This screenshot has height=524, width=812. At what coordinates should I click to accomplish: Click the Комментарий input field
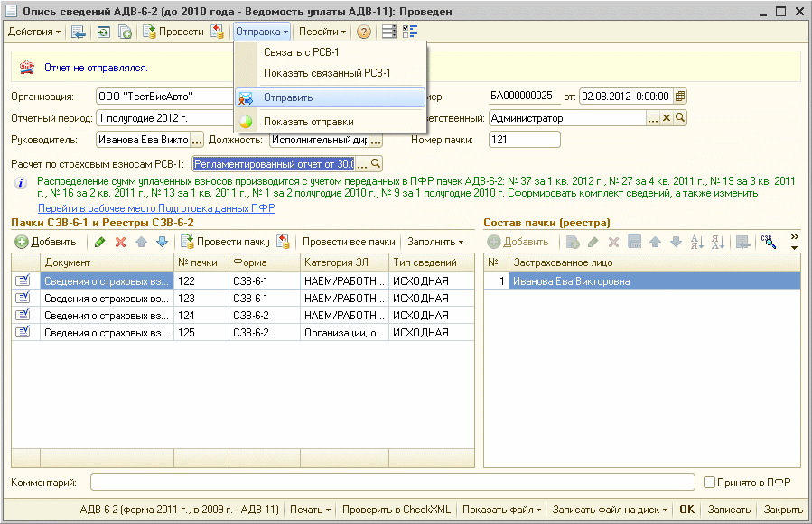point(393,483)
